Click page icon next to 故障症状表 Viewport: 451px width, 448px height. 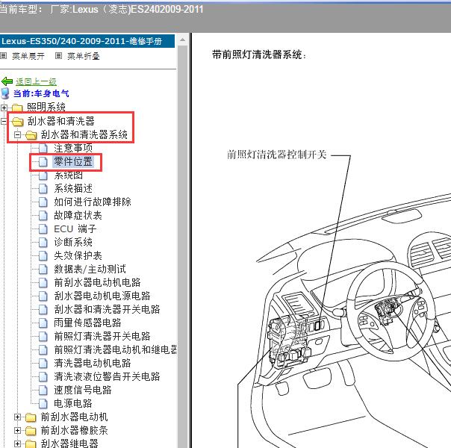coord(43,215)
